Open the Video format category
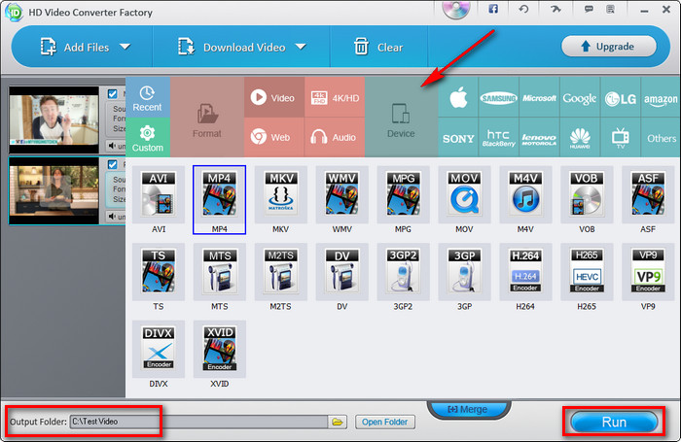 273,97
